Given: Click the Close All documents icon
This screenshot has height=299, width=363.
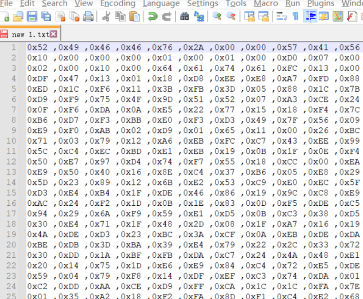Looking at the screenshot, I should [74, 16].
